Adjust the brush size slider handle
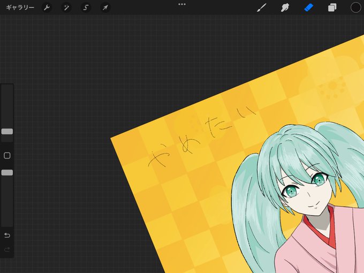Screen dimensions: 364x273 (7, 132)
